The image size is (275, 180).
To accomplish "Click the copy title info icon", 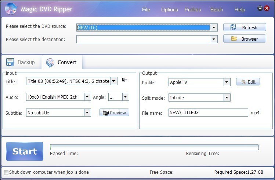I will 124,80.
